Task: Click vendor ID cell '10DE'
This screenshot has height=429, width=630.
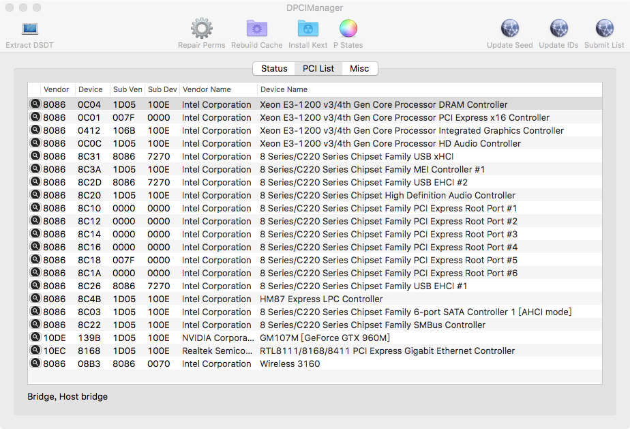Action: click(55, 338)
